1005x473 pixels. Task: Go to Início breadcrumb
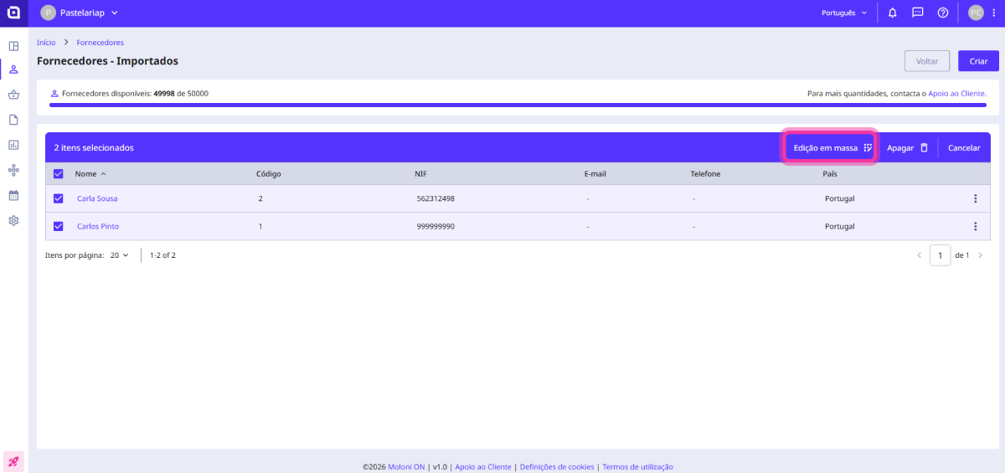[46, 42]
